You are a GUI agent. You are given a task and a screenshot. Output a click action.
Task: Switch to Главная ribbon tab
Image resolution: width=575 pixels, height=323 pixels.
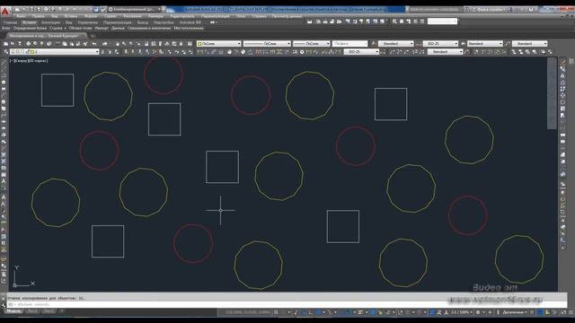click(10, 22)
